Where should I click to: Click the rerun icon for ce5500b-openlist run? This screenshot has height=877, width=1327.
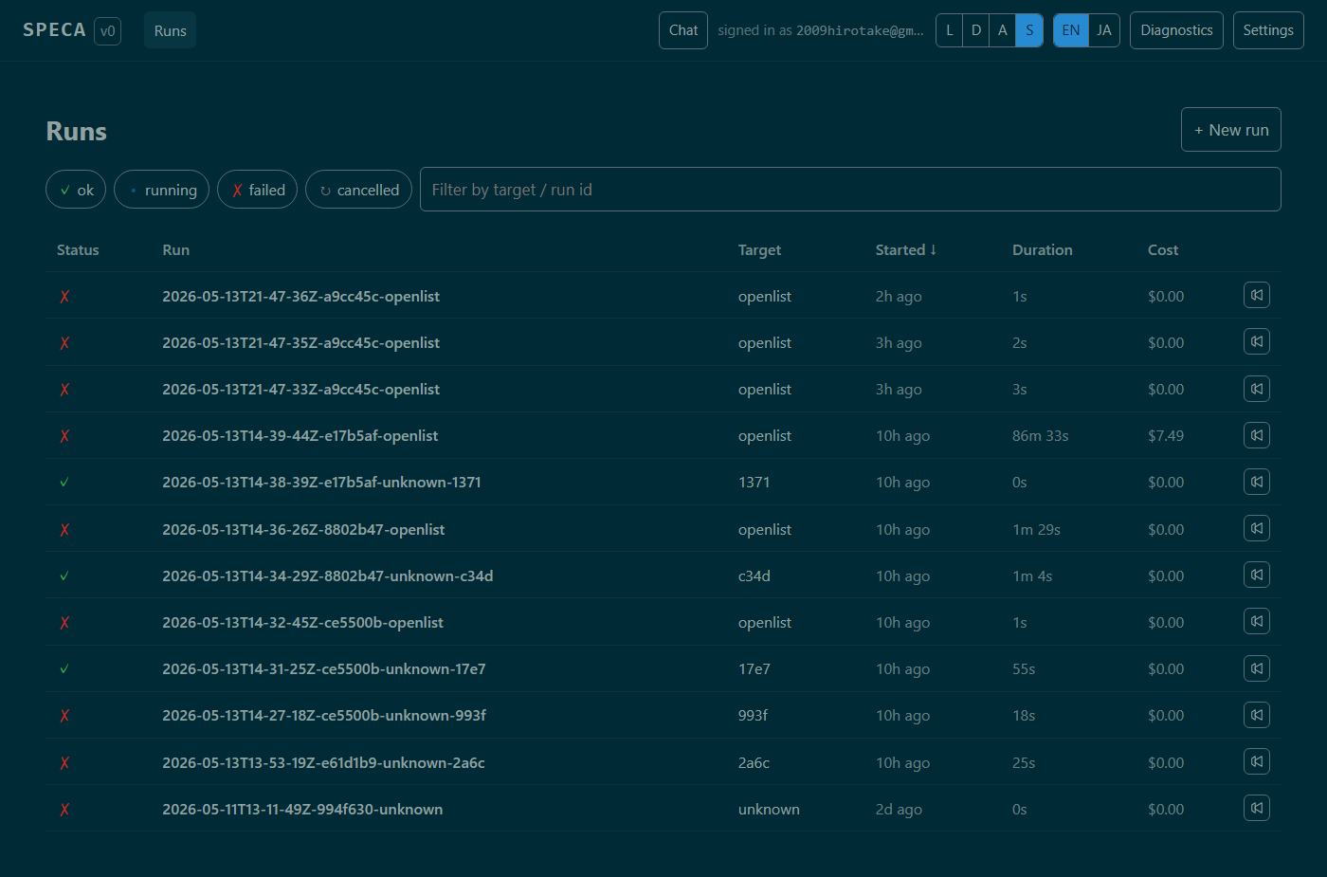pos(1257,622)
